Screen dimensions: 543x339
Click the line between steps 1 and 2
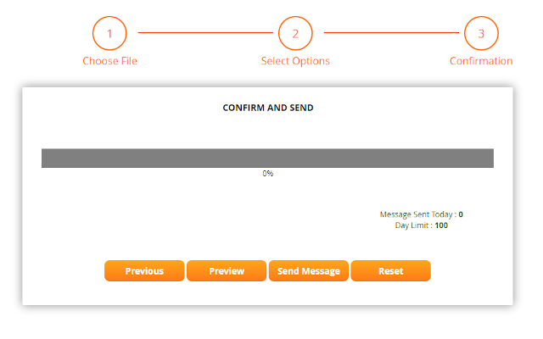click(x=203, y=33)
